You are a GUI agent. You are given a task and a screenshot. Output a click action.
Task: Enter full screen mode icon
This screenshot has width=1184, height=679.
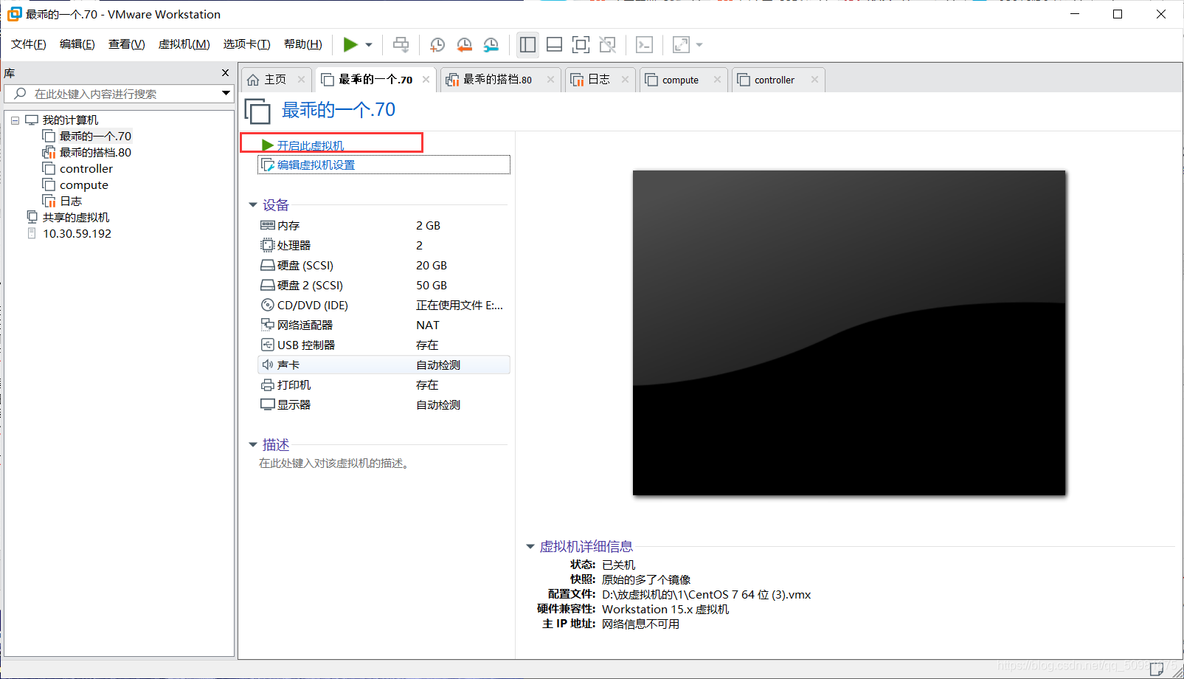pos(581,45)
